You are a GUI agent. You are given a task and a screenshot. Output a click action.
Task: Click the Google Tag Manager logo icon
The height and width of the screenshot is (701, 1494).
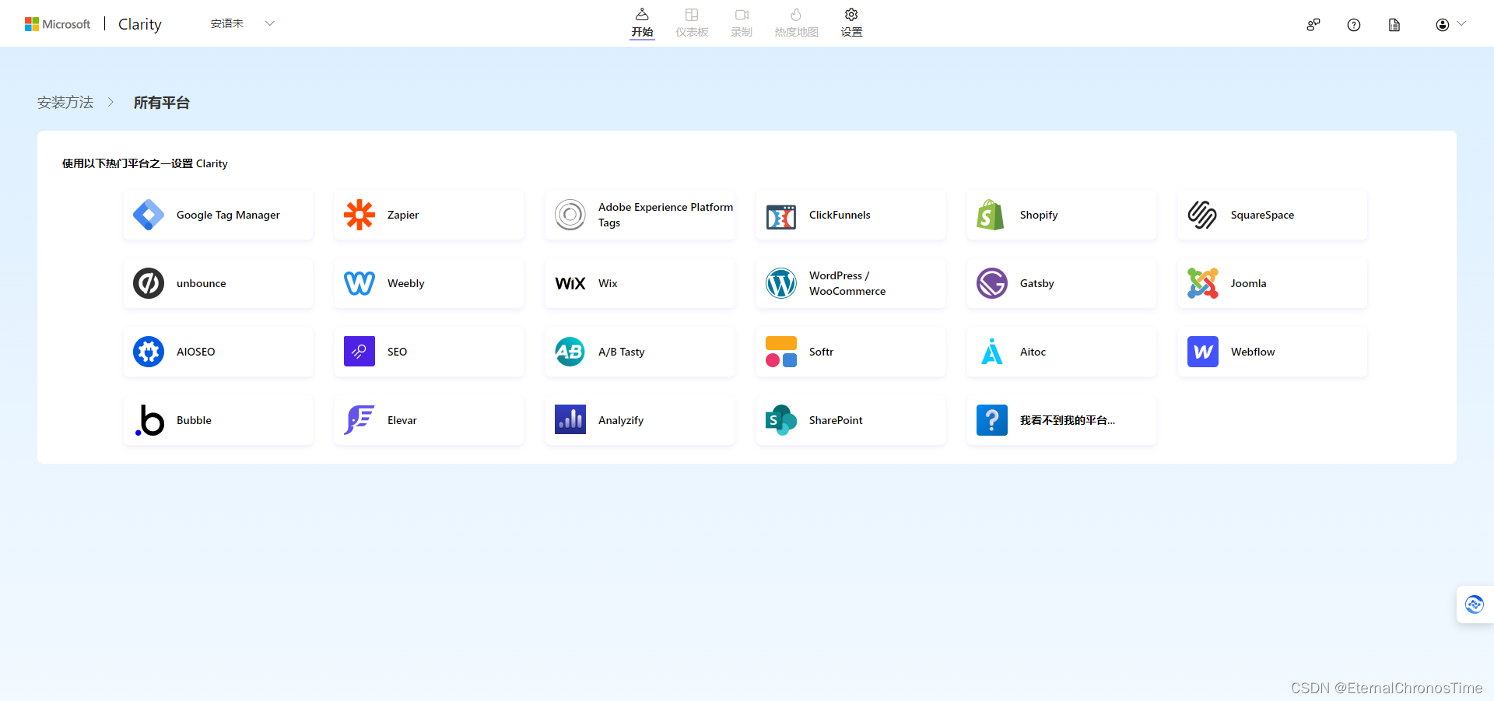pyautogui.click(x=149, y=215)
